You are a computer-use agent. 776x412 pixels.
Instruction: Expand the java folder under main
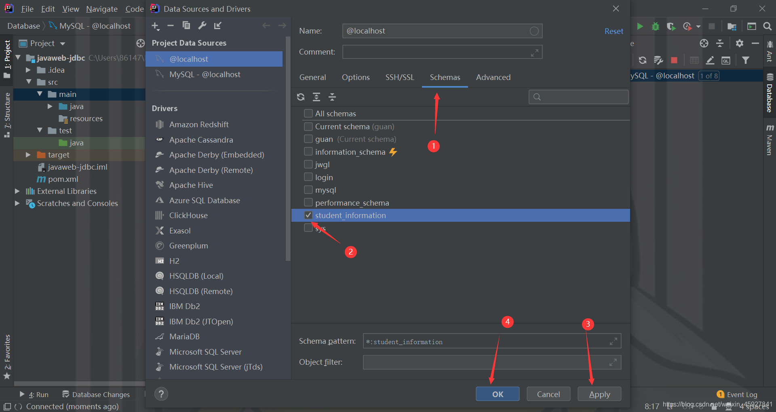point(50,106)
